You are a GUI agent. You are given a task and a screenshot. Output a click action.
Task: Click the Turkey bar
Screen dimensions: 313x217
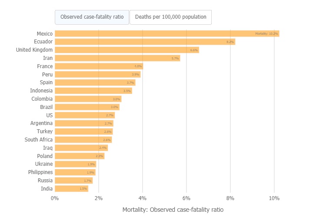point(83,132)
